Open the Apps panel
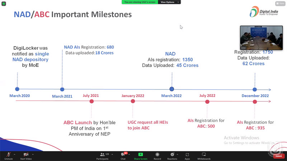 187,156
